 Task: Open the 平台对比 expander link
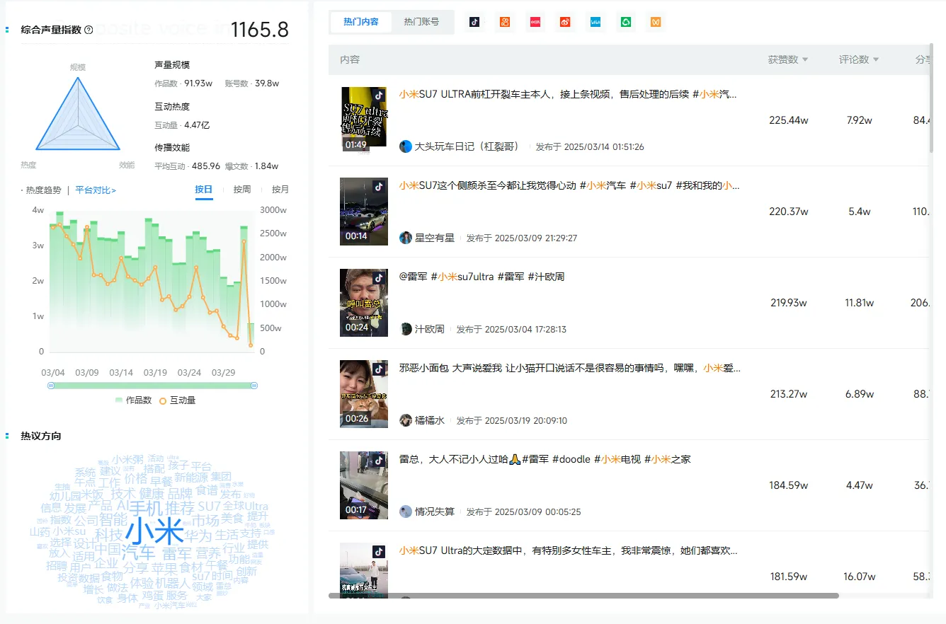click(x=96, y=190)
